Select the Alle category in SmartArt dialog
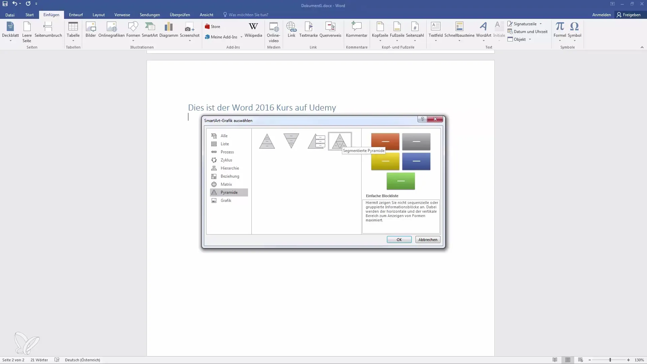The height and width of the screenshot is (364, 647). pos(229,136)
